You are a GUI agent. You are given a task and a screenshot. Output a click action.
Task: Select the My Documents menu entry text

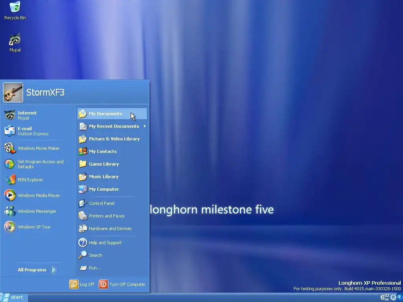105,114
